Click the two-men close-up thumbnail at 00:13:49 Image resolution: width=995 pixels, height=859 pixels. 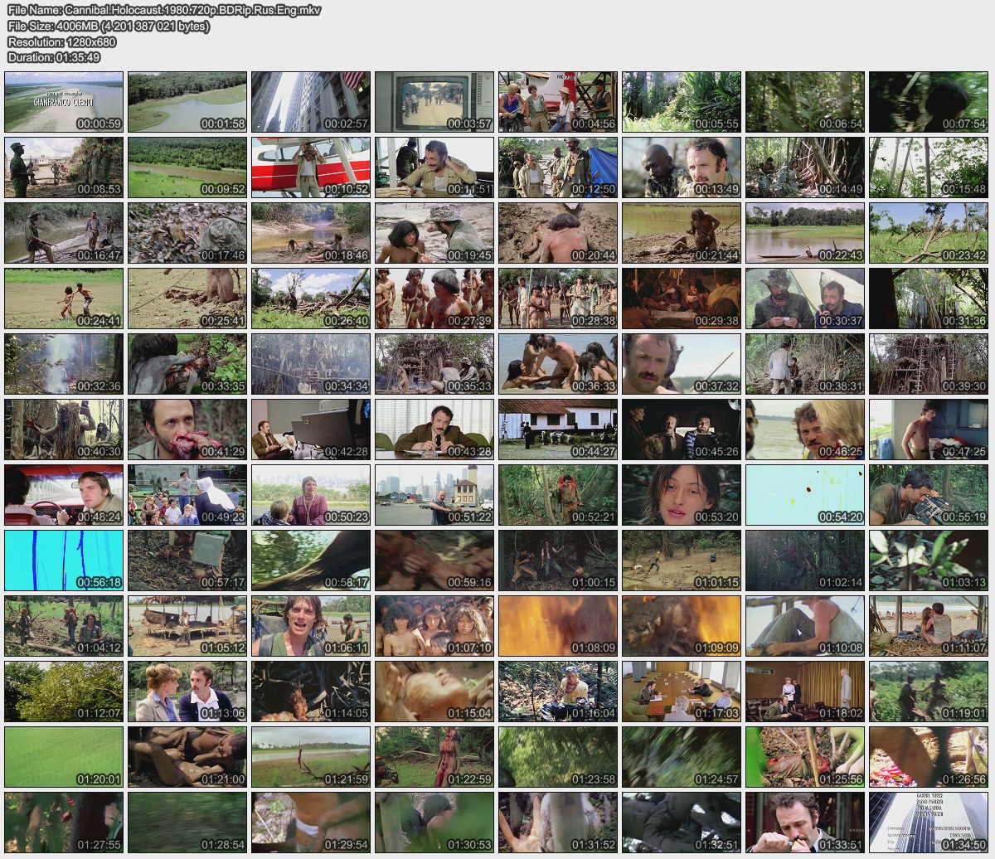(x=682, y=167)
